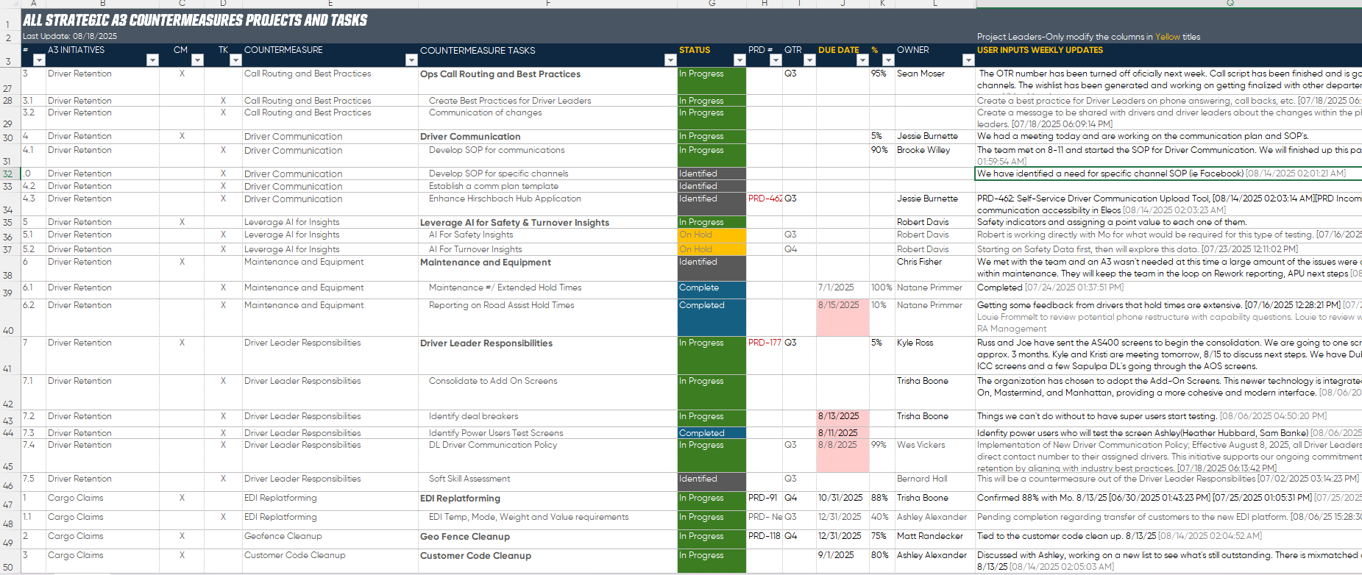Open the COUNTERMEASURE TASKS filter dropdown
The image size is (1362, 575).
coord(670,60)
